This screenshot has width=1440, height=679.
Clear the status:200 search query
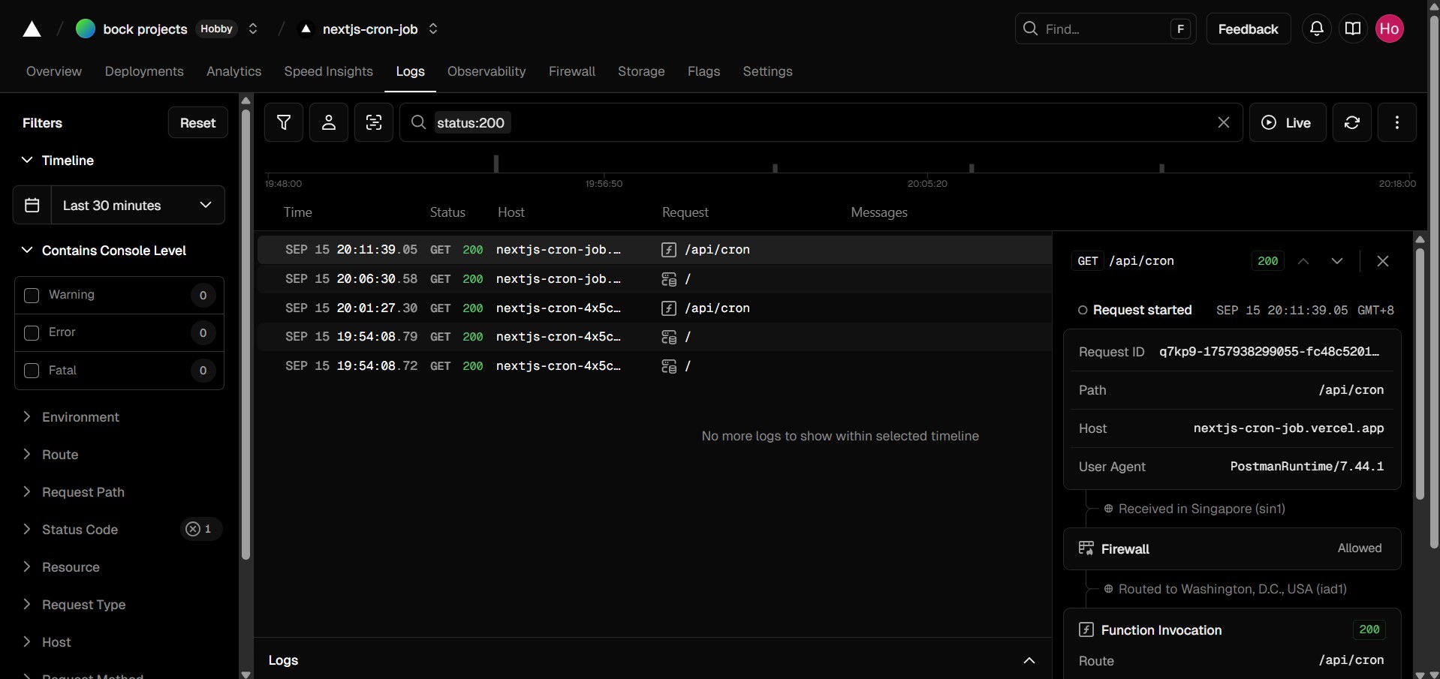1223,122
